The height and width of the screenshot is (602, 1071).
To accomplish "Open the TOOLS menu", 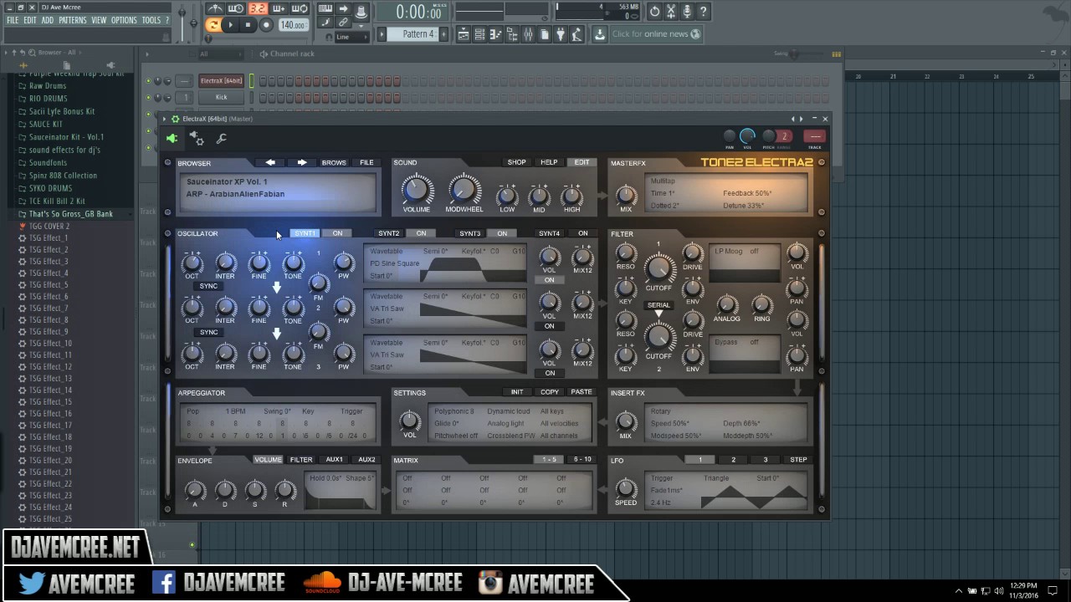I will (151, 20).
